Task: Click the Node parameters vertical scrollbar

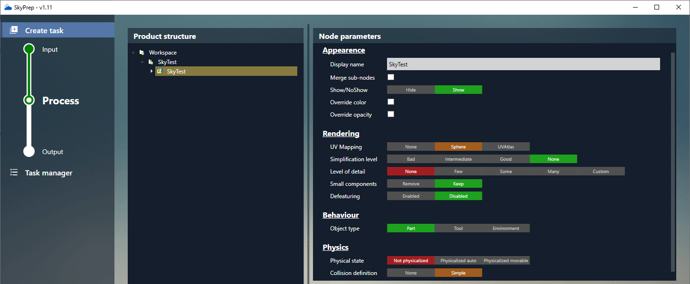Action: [x=673, y=162]
